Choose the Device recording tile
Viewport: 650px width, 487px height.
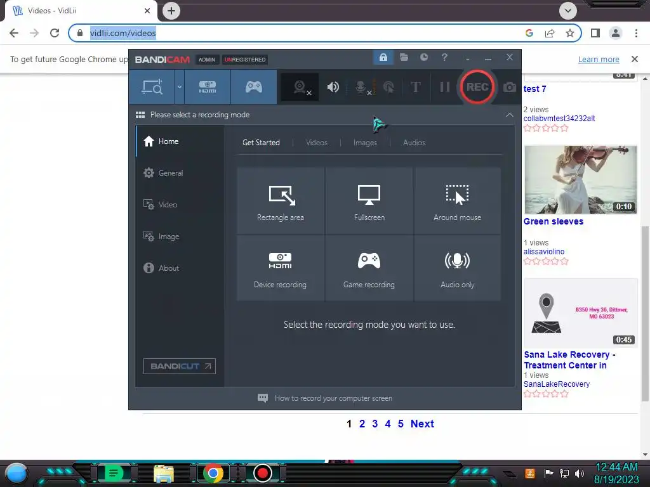pos(281,268)
